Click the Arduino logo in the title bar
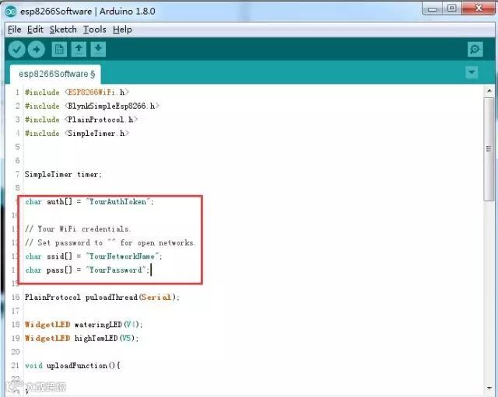 click(11, 12)
